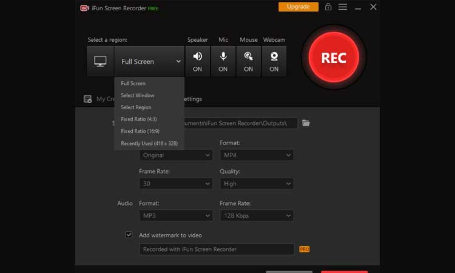Open the hamburger menu icon
The height and width of the screenshot is (273, 455).
point(343,7)
